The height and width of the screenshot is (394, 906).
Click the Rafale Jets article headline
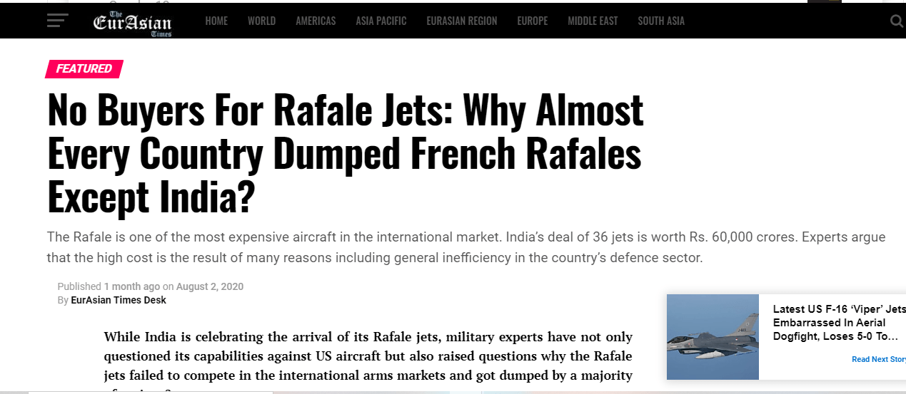tap(346, 153)
